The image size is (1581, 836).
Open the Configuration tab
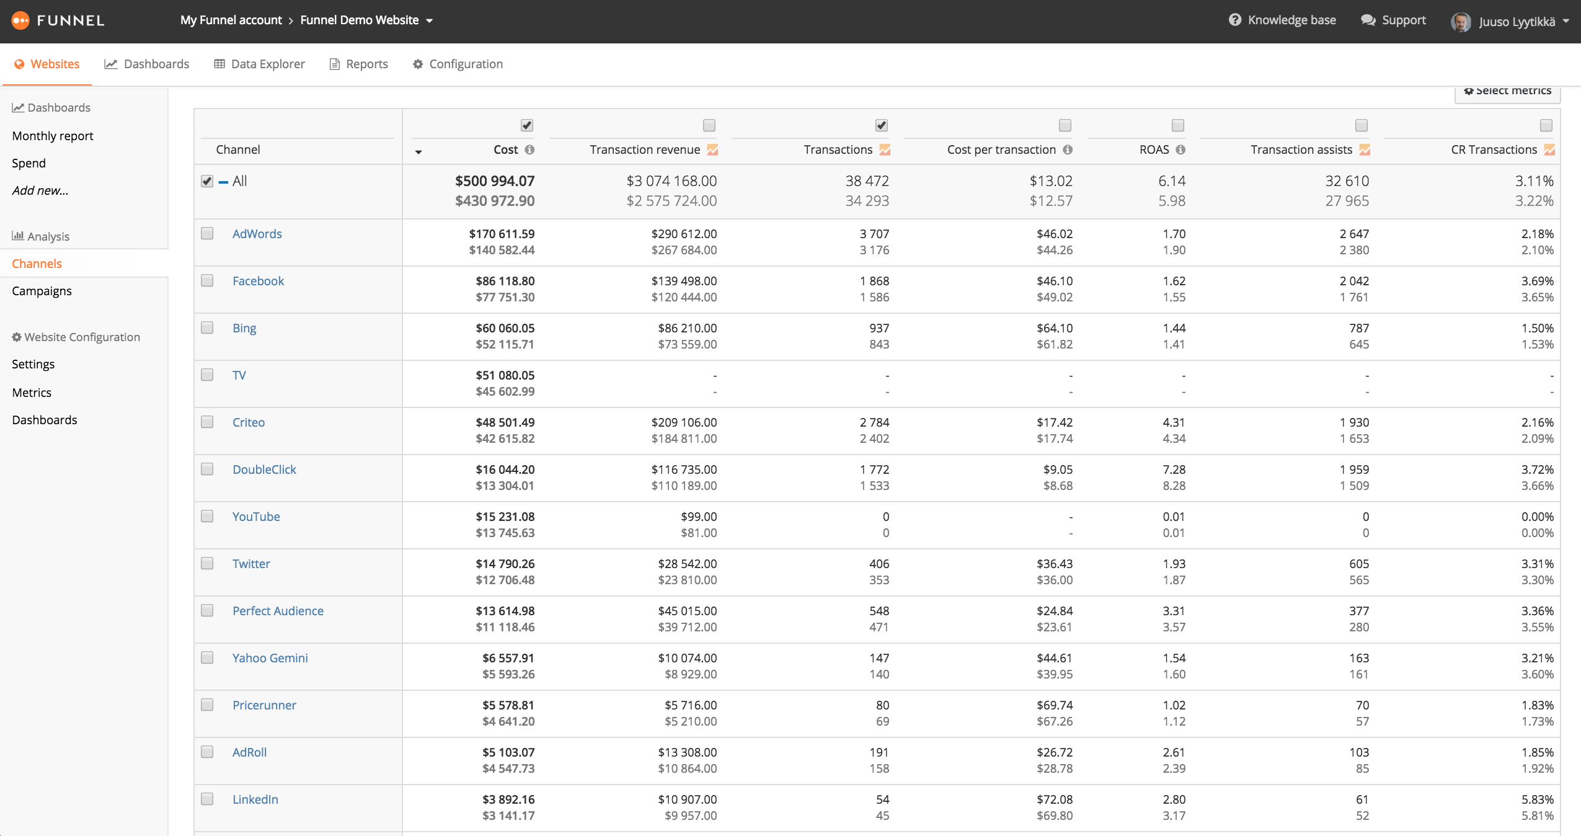coord(458,64)
